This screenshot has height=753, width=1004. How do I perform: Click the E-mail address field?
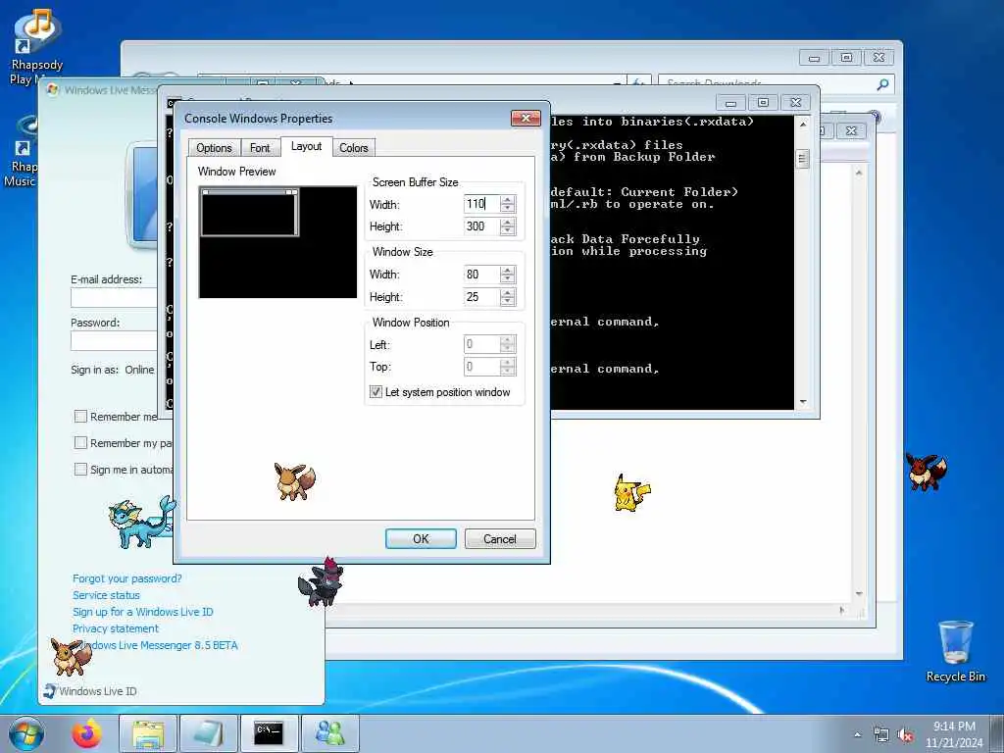coord(114,298)
